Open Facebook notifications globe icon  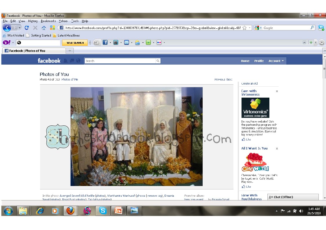click(x=78, y=61)
